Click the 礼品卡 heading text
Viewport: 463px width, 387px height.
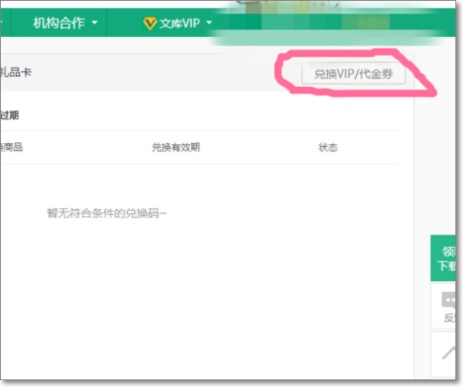[15, 72]
